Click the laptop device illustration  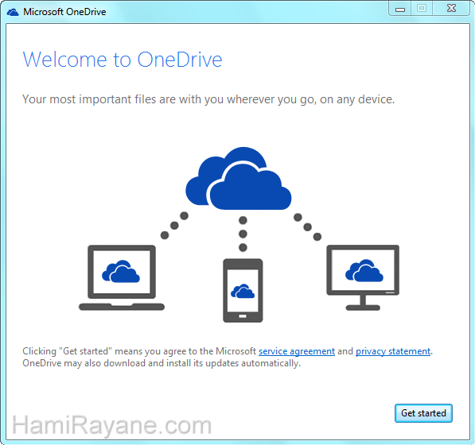coord(122,277)
